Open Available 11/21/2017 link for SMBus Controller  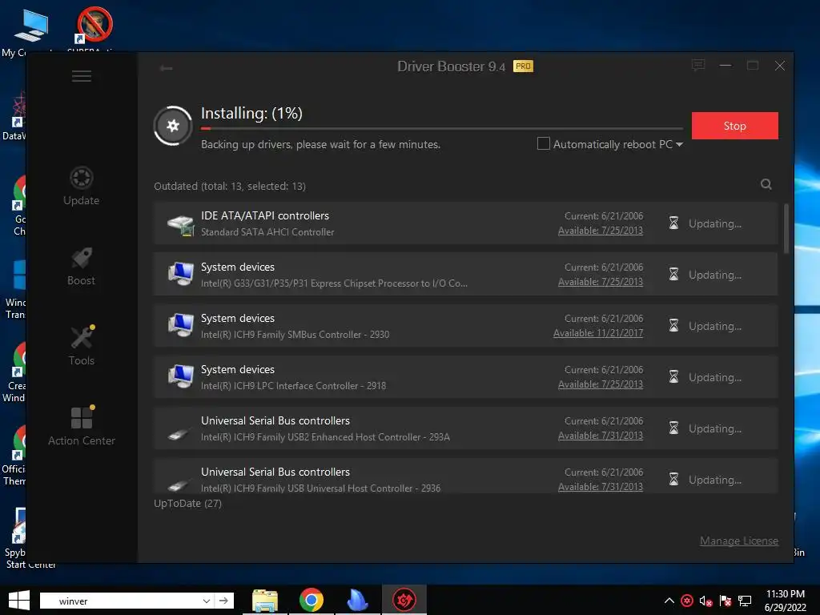[x=598, y=333]
